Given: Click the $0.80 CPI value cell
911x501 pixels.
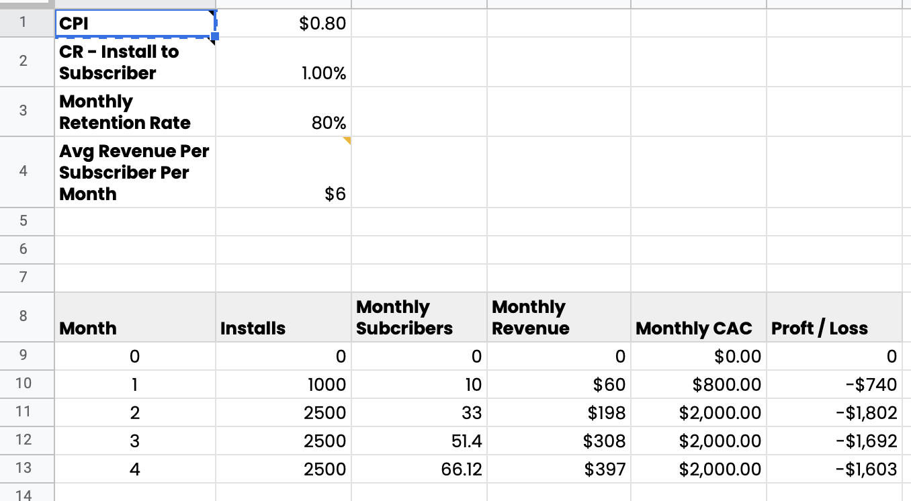Looking at the screenshot, I should [284, 24].
